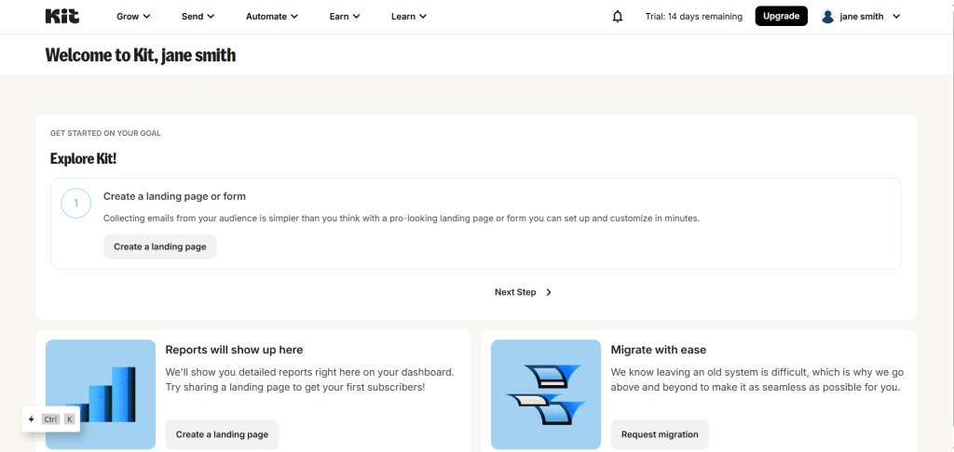Screen dimensions: 954x452
Task: Click Create a landing page in step 1
Action: coord(159,246)
